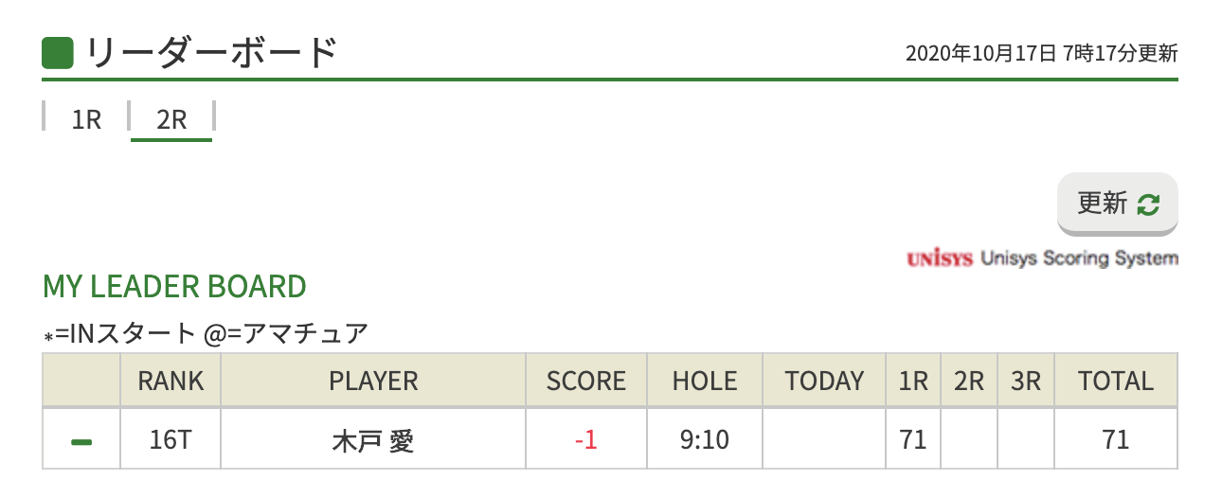The image size is (1222, 498).
Task: Open player 木戸 愛 profile link
Action: tap(373, 440)
